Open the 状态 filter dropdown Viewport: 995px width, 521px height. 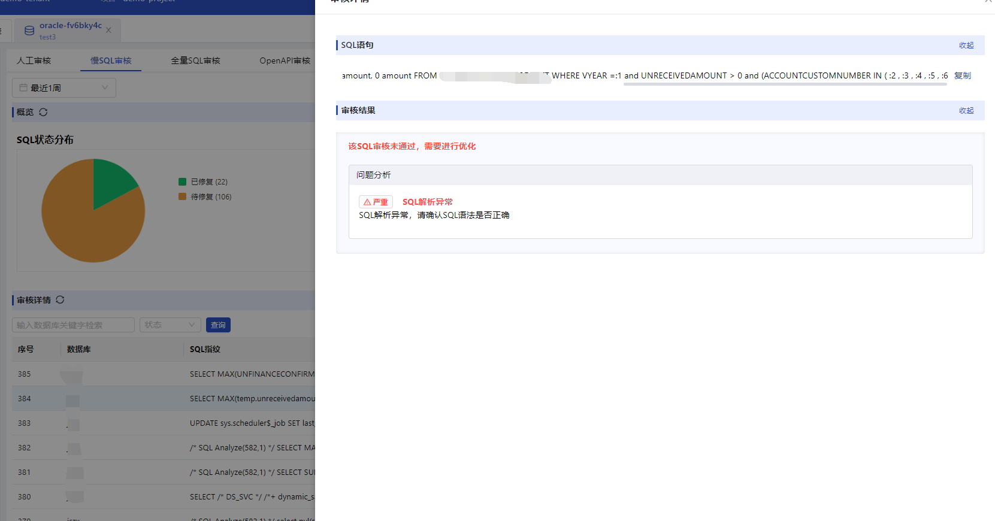[170, 325]
